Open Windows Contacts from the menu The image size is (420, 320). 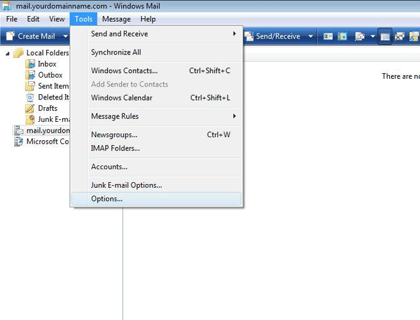(156, 71)
